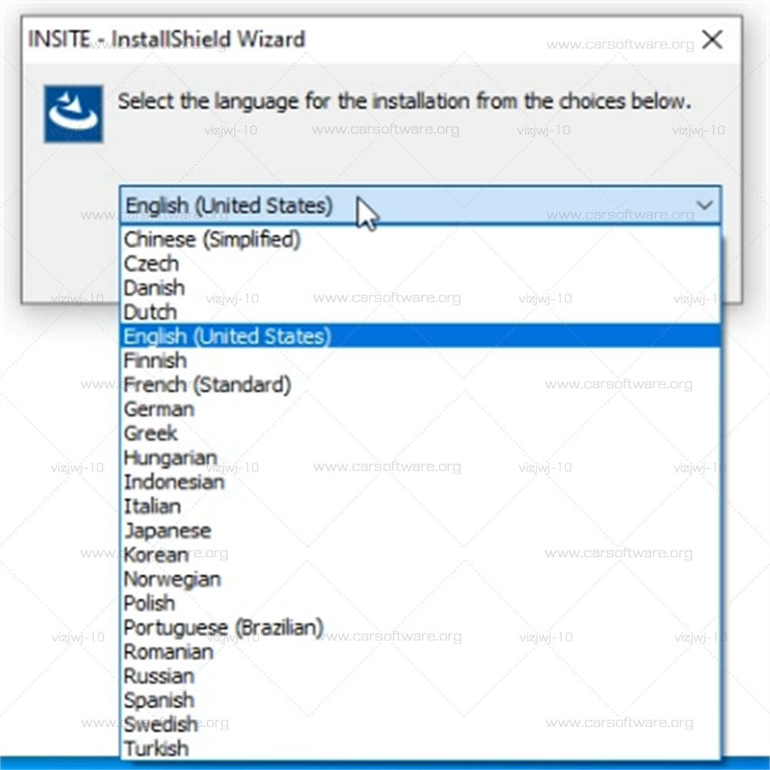
Task: Choose Portuguese (Brazilian) language option
Action: (420, 628)
